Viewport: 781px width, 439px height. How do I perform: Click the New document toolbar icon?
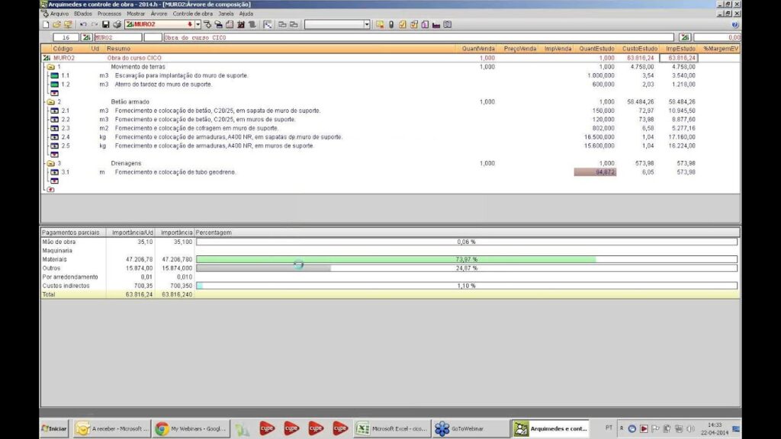click(x=46, y=24)
